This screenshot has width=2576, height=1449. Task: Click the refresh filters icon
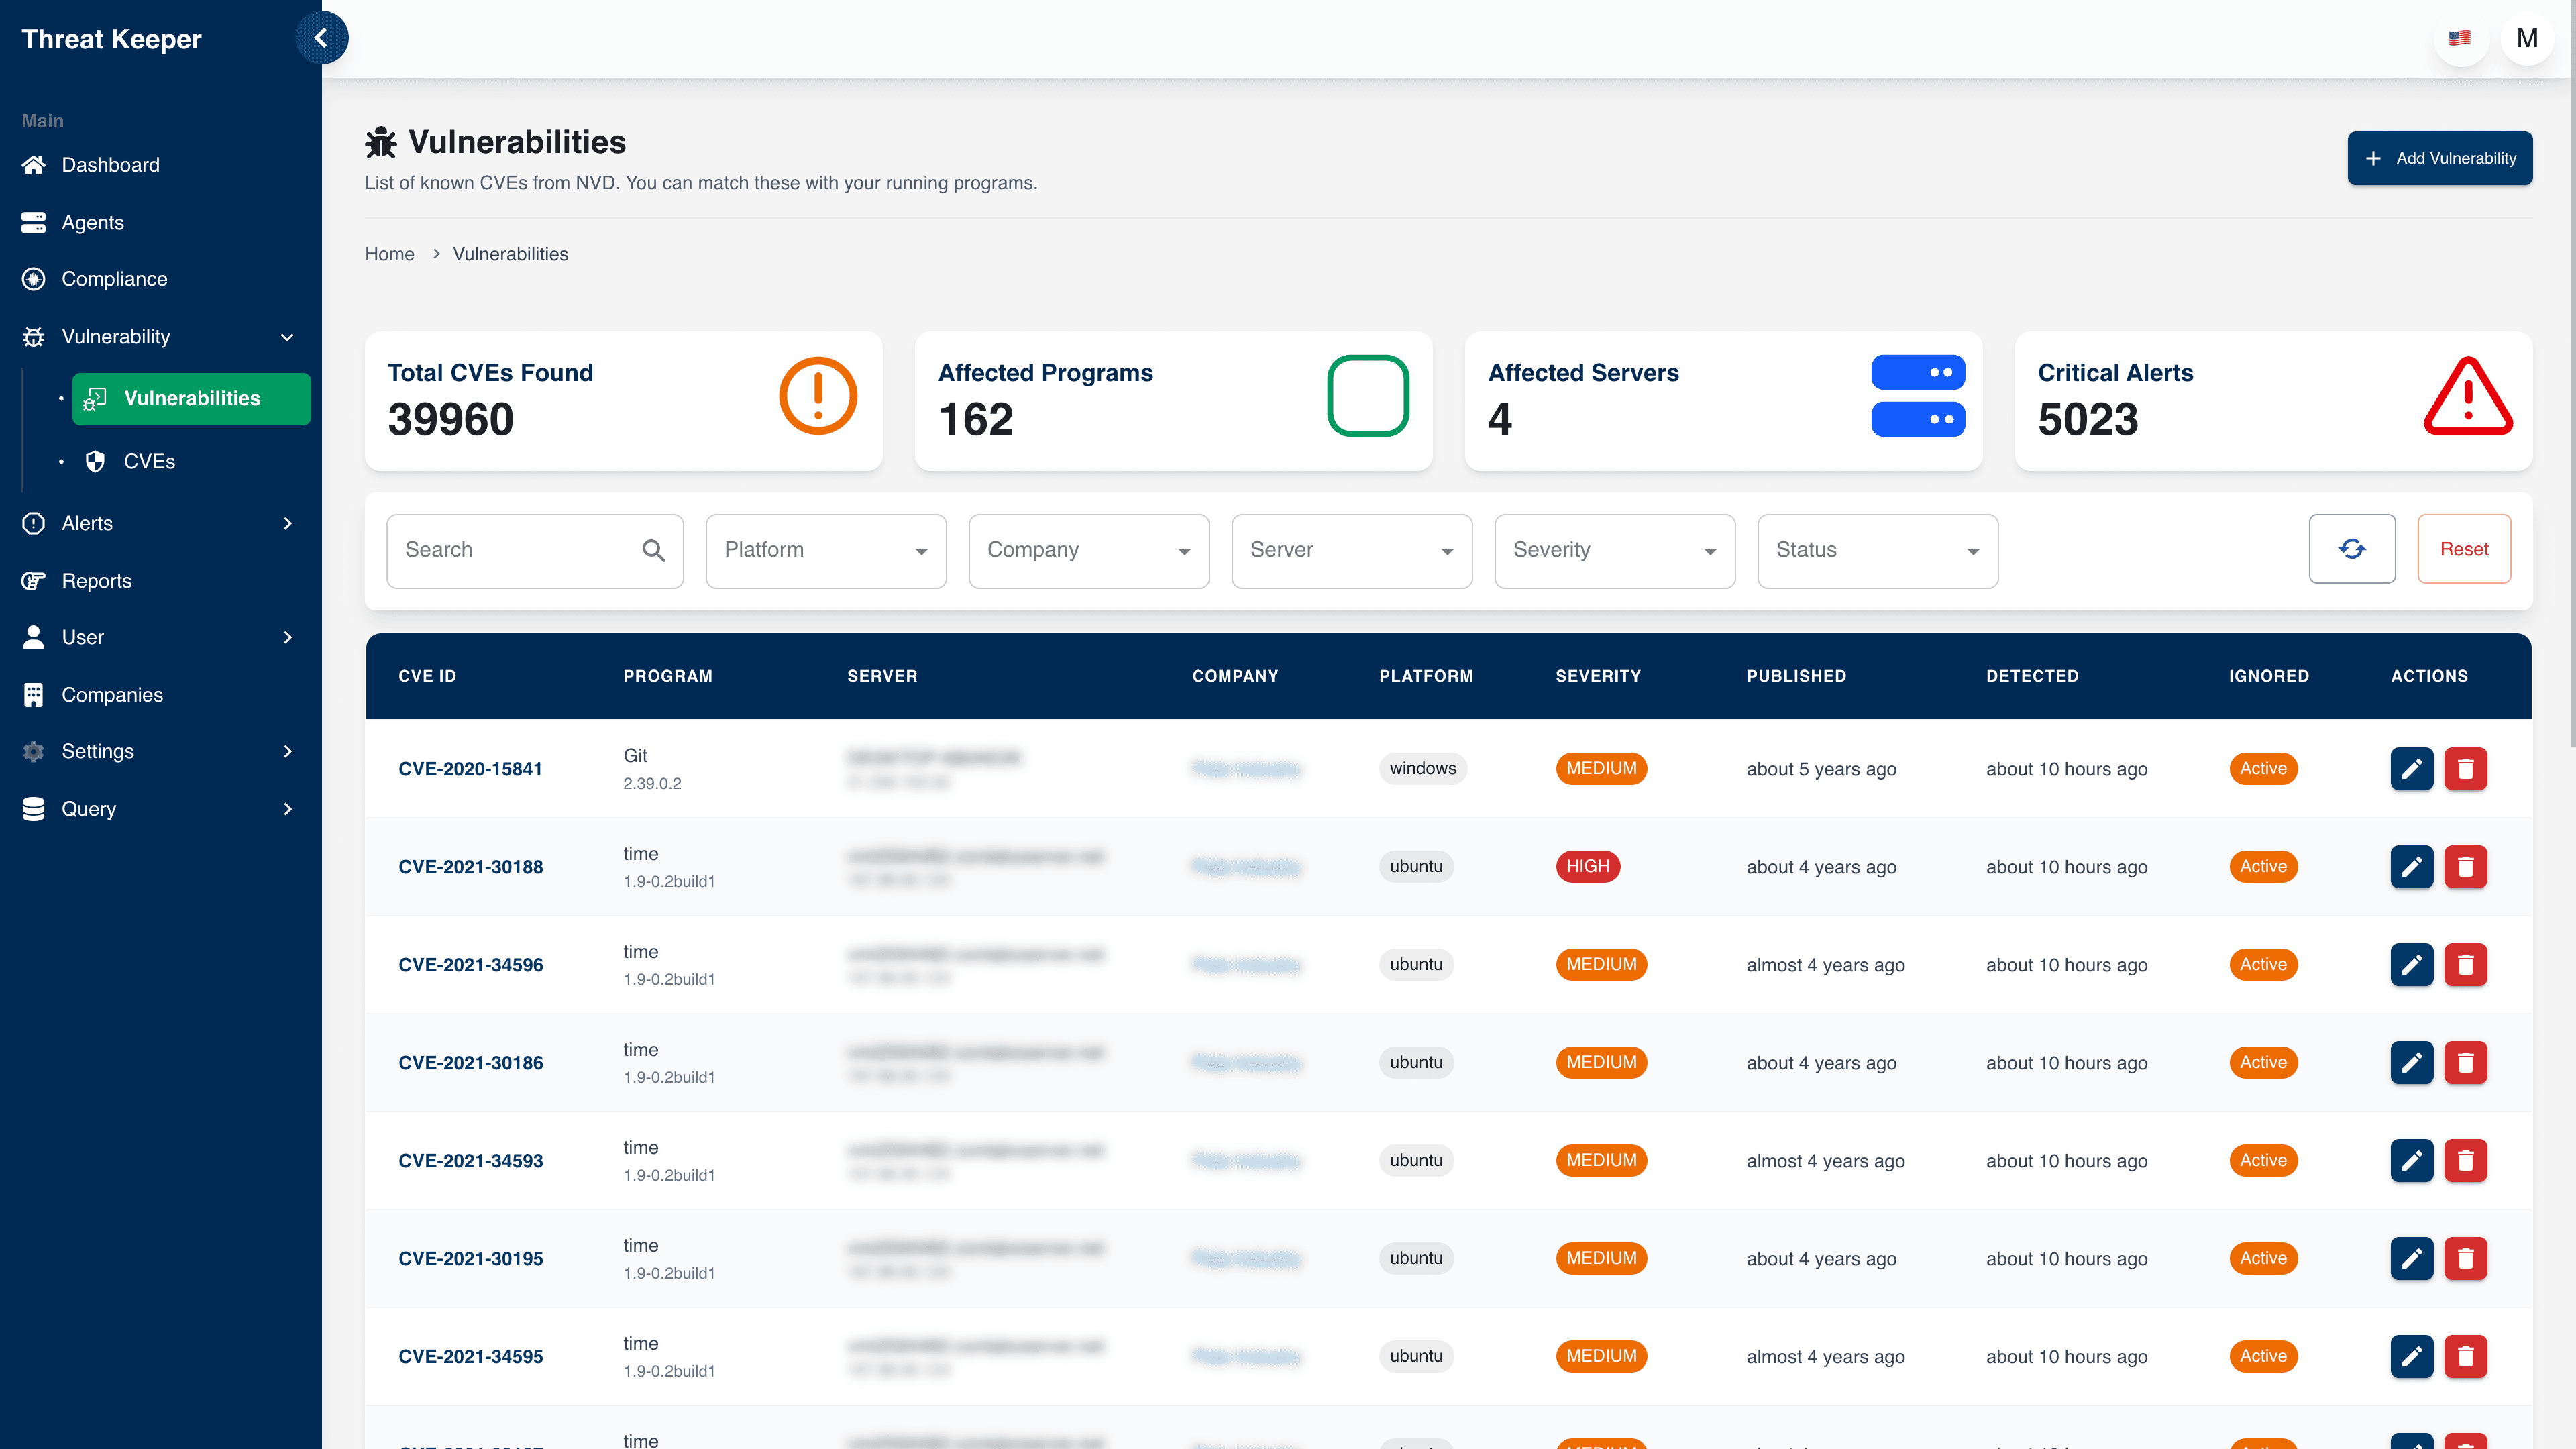[2351, 548]
